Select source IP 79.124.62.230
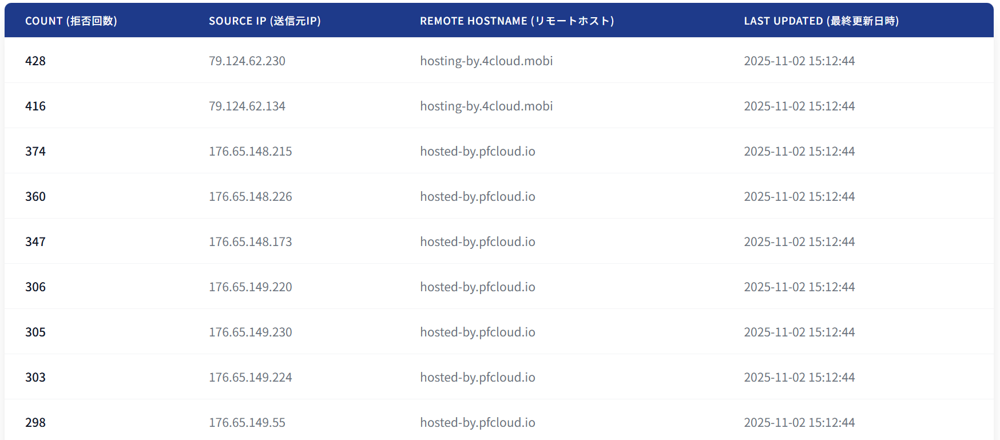The width and height of the screenshot is (1000, 440). coord(247,61)
